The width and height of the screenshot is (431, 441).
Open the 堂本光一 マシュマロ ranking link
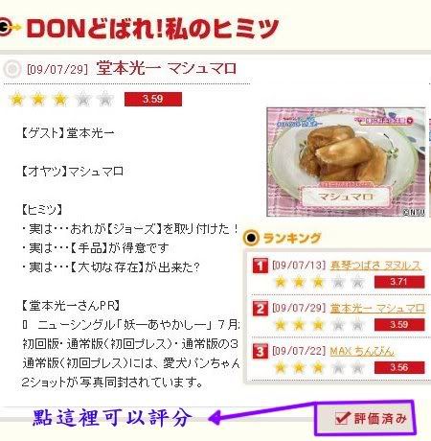click(377, 309)
